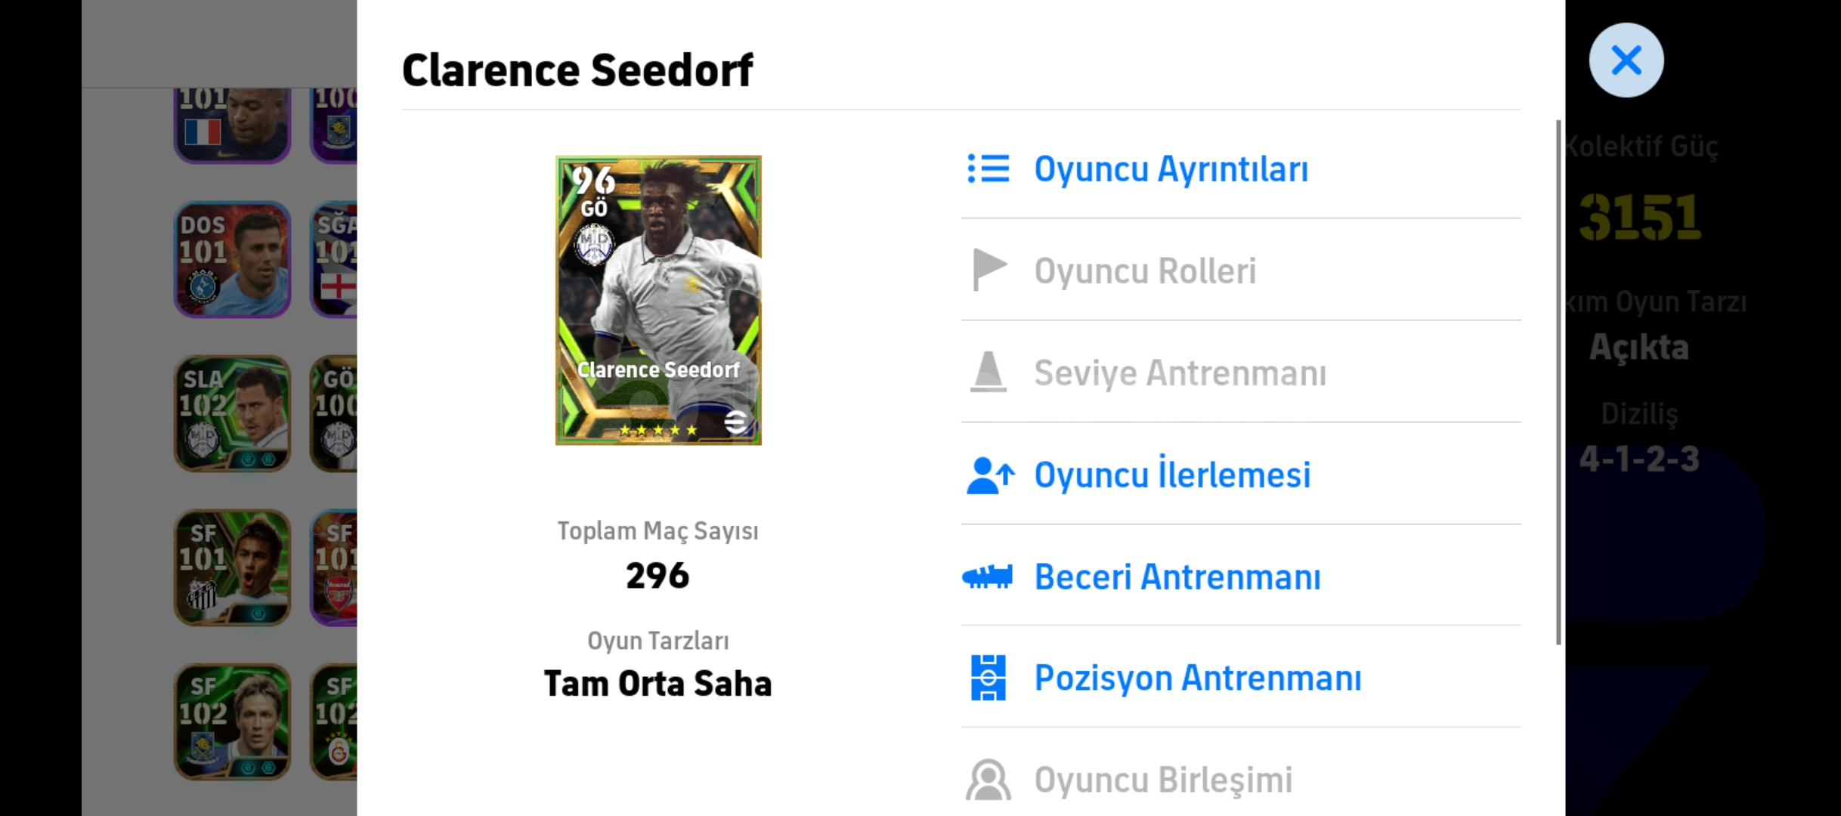Tap the Oyuncu Rolleri label
The image size is (1841, 816).
click(x=1145, y=270)
